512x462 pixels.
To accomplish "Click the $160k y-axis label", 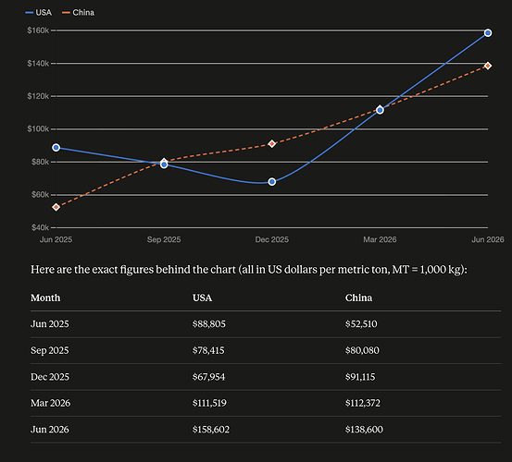I will tap(38, 30).
